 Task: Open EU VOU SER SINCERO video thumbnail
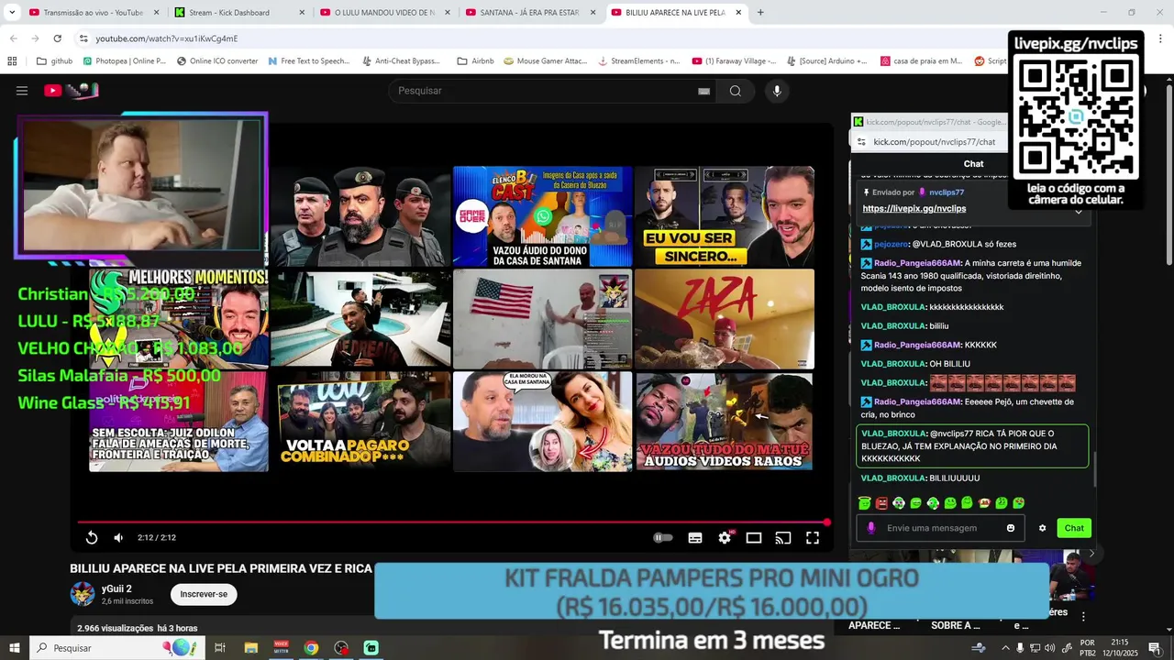[x=724, y=216]
